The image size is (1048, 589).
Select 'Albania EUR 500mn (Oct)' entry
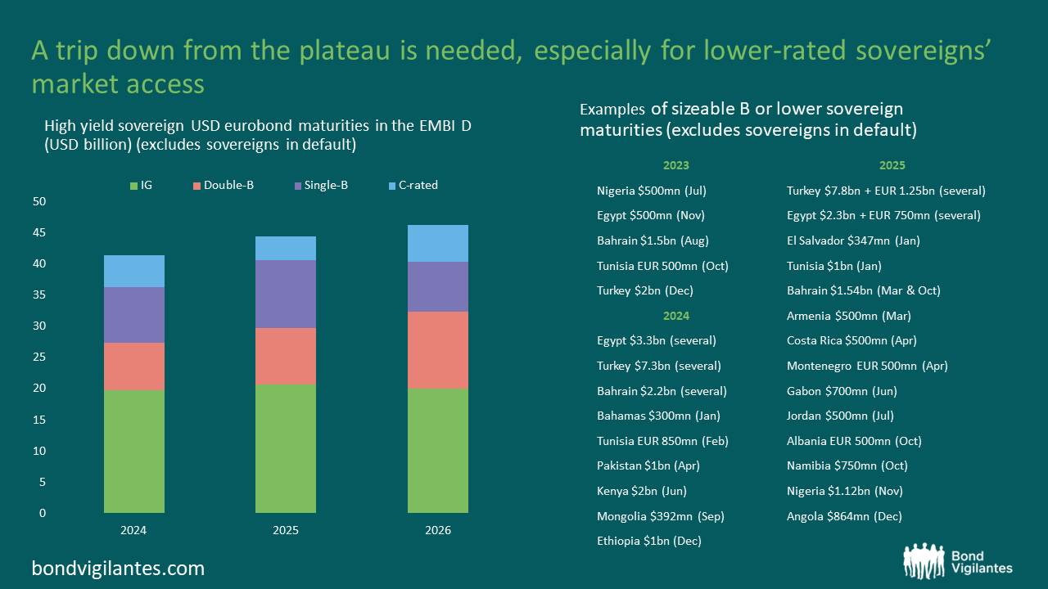pyautogui.click(x=854, y=441)
